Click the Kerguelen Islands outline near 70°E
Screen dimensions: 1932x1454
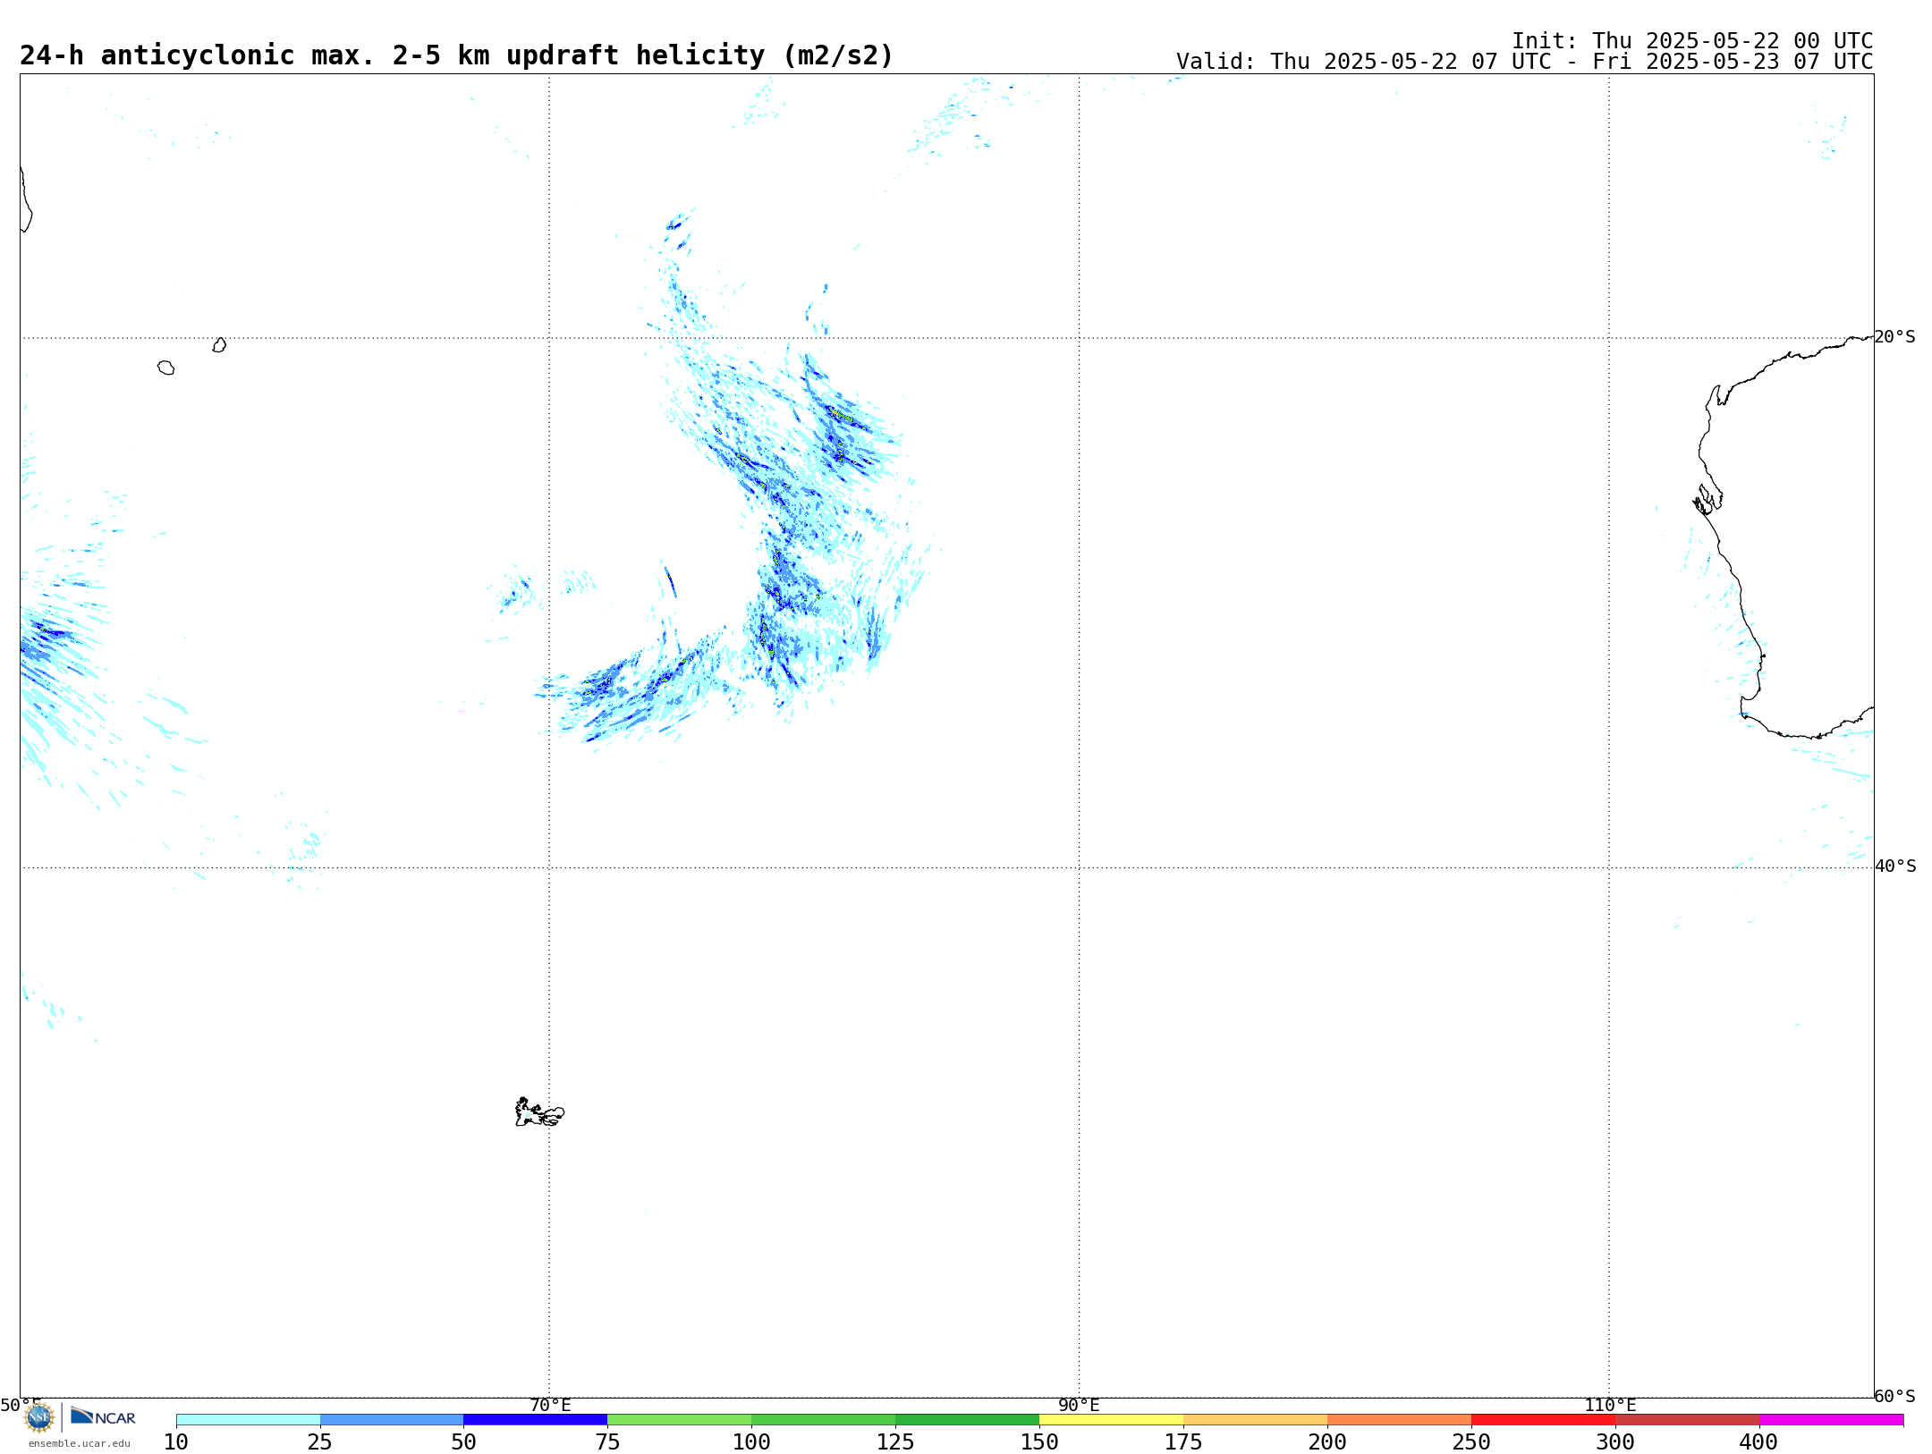coord(539,1112)
